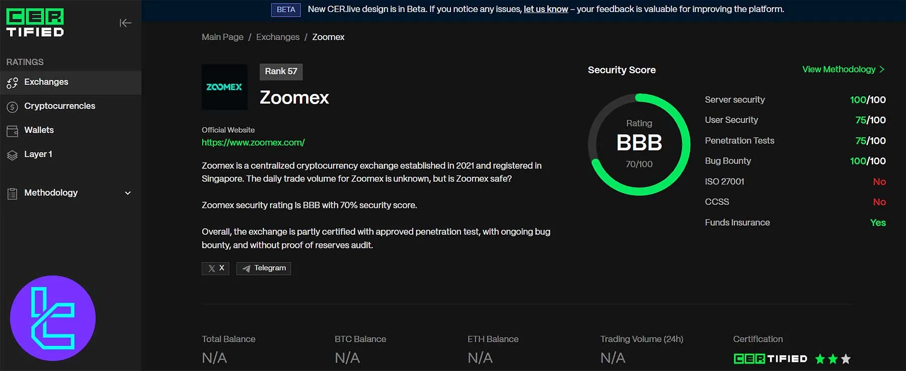Click the User Security 75/100 score
906x371 pixels.
[x=870, y=120]
